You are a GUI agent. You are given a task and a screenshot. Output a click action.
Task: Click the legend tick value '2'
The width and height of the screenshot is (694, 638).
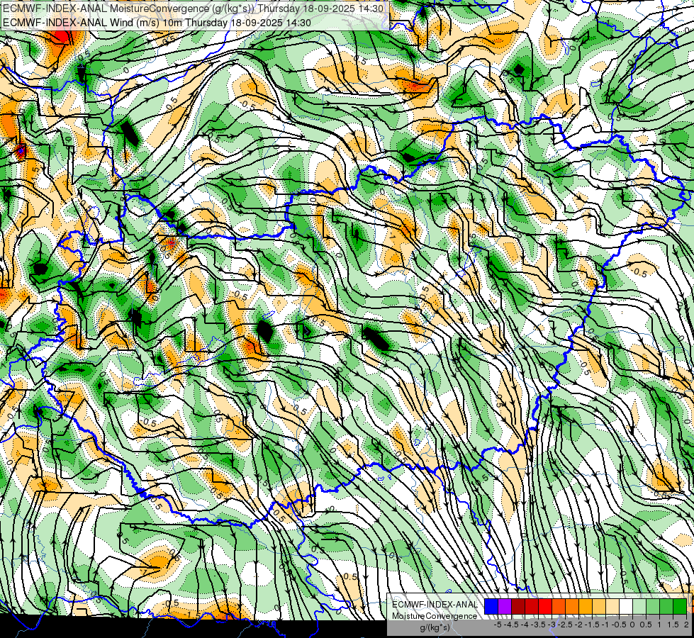(686, 625)
